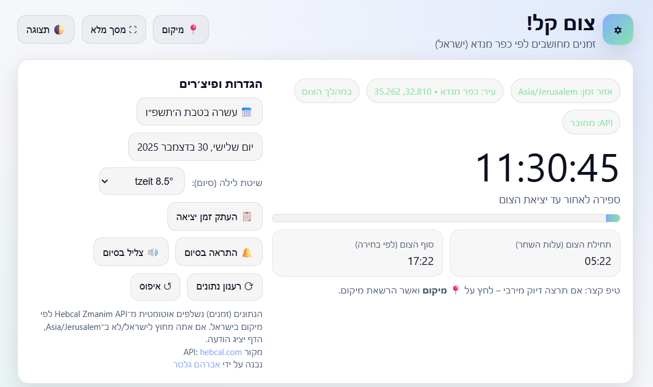Open the tzeit 8.5° night method dropdown
This screenshot has width=653, height=387.
tap(142, 181)
